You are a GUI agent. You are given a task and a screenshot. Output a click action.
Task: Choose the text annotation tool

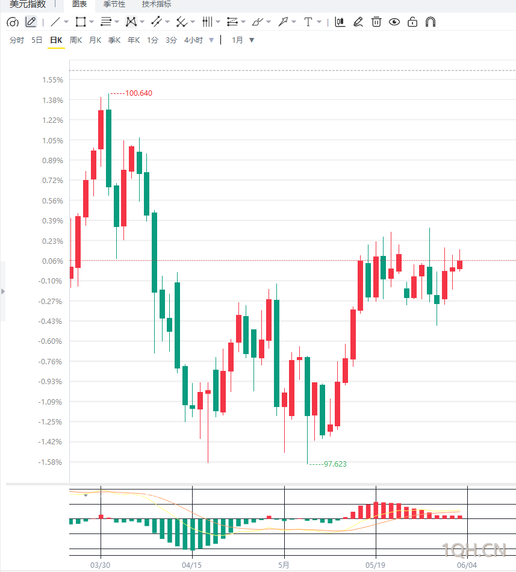coord(308,22)
